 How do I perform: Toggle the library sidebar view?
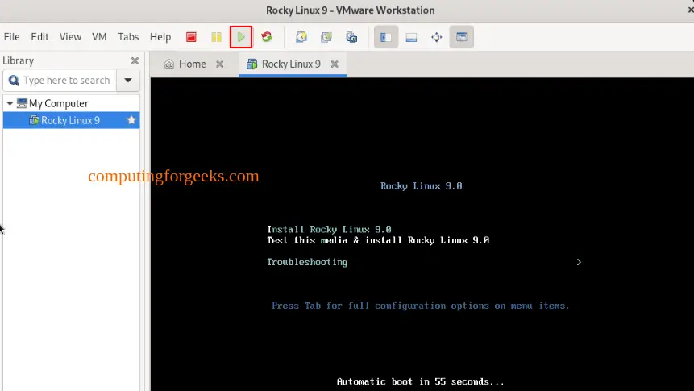click(386, 37)
